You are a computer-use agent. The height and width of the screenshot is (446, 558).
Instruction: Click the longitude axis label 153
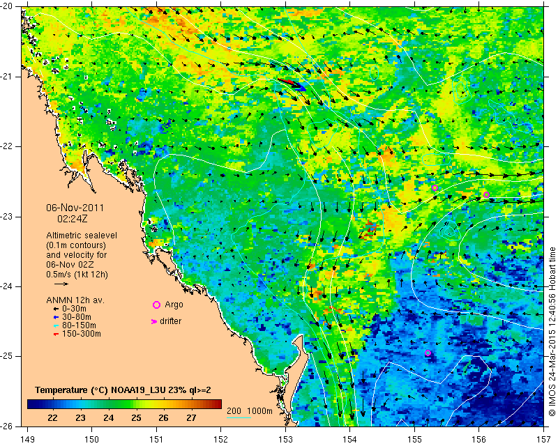pyautogui.click(x=286, y=440)
